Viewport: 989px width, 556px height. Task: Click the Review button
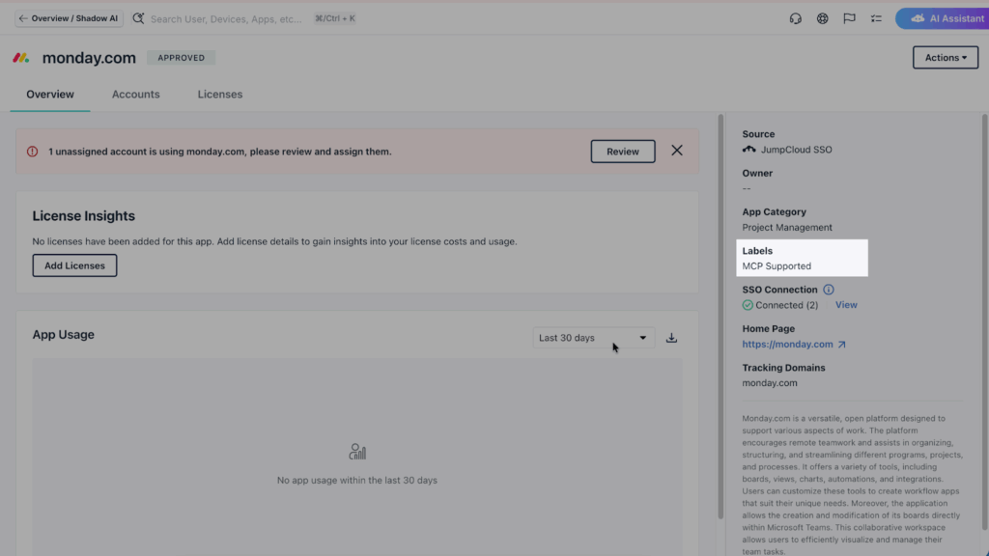click(623, 152)
